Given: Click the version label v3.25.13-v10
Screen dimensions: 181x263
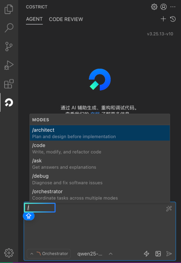Looking at the screenshot, I should point(160,34).
